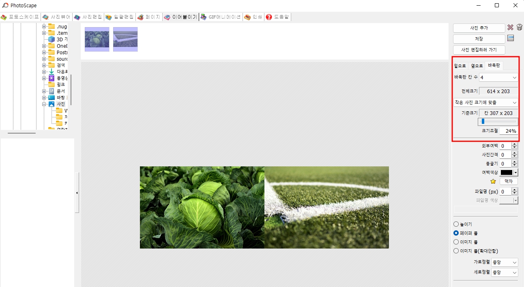Select the 바탕 desktop folder icon
This screenshot has width=524, height=287.
coord(52,98)
